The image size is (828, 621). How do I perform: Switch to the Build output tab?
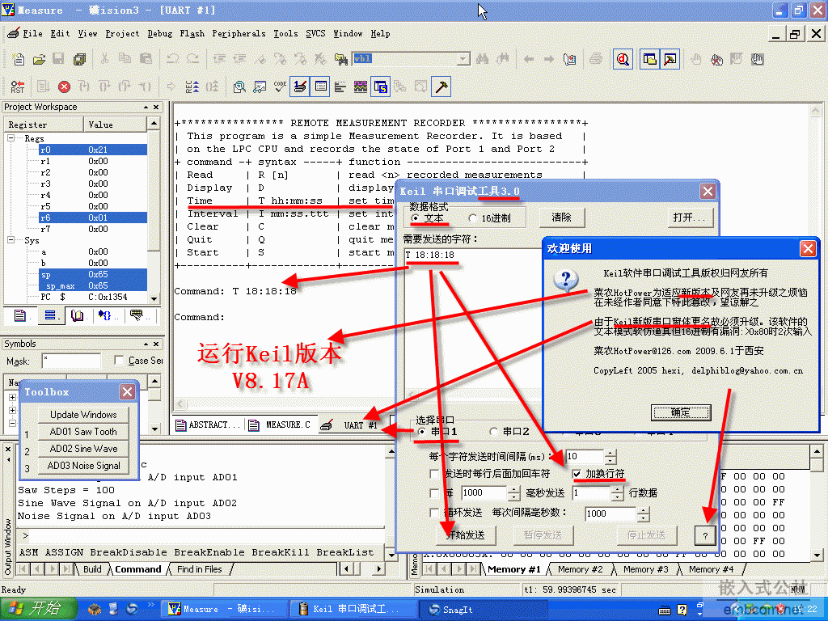coord(92,569)
